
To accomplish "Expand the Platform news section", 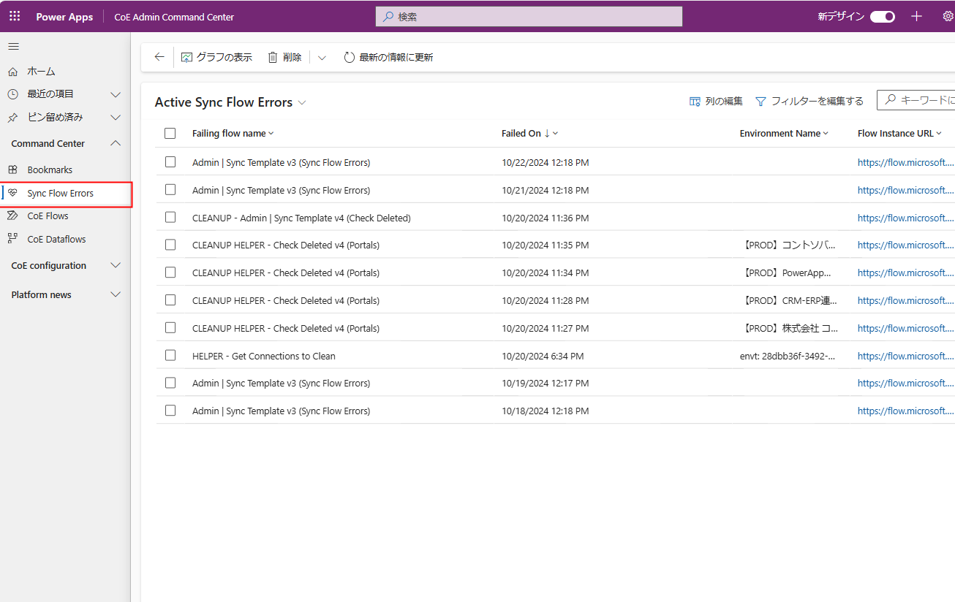I will click(115, 295).
